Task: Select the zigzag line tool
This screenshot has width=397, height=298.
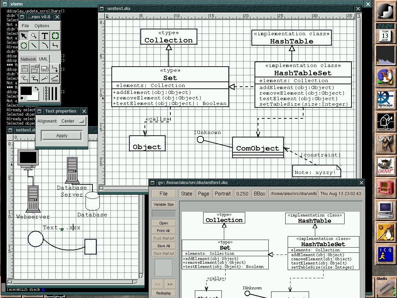Action: pyautogui.click(x=55, y=45)
